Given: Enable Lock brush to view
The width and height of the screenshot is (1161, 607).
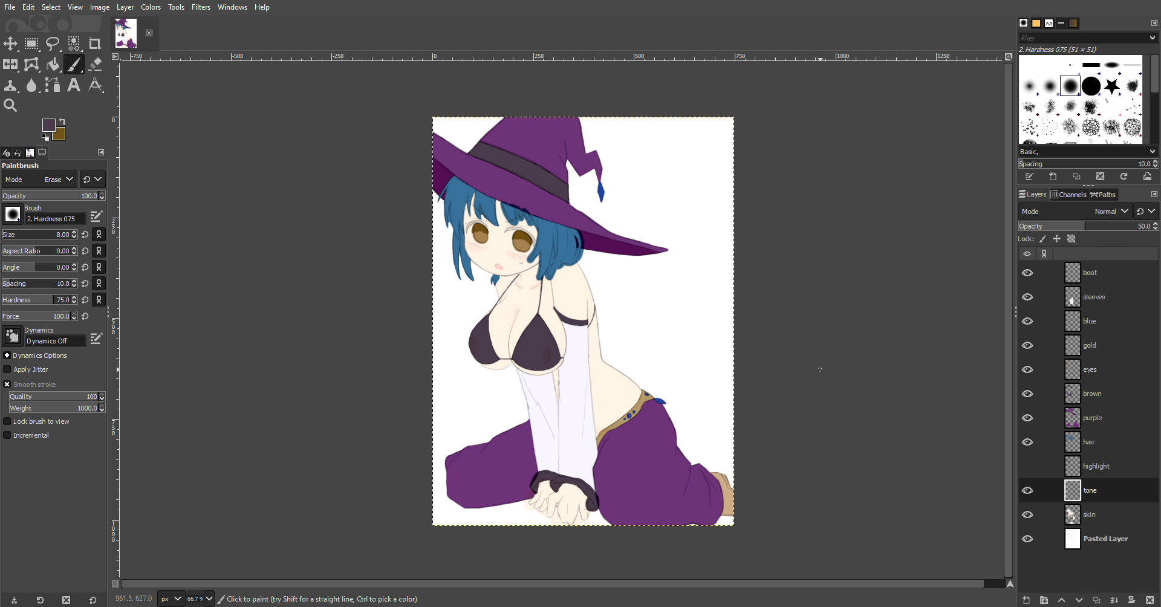Looking at the screenshot, I should click(x=7, y=421).
